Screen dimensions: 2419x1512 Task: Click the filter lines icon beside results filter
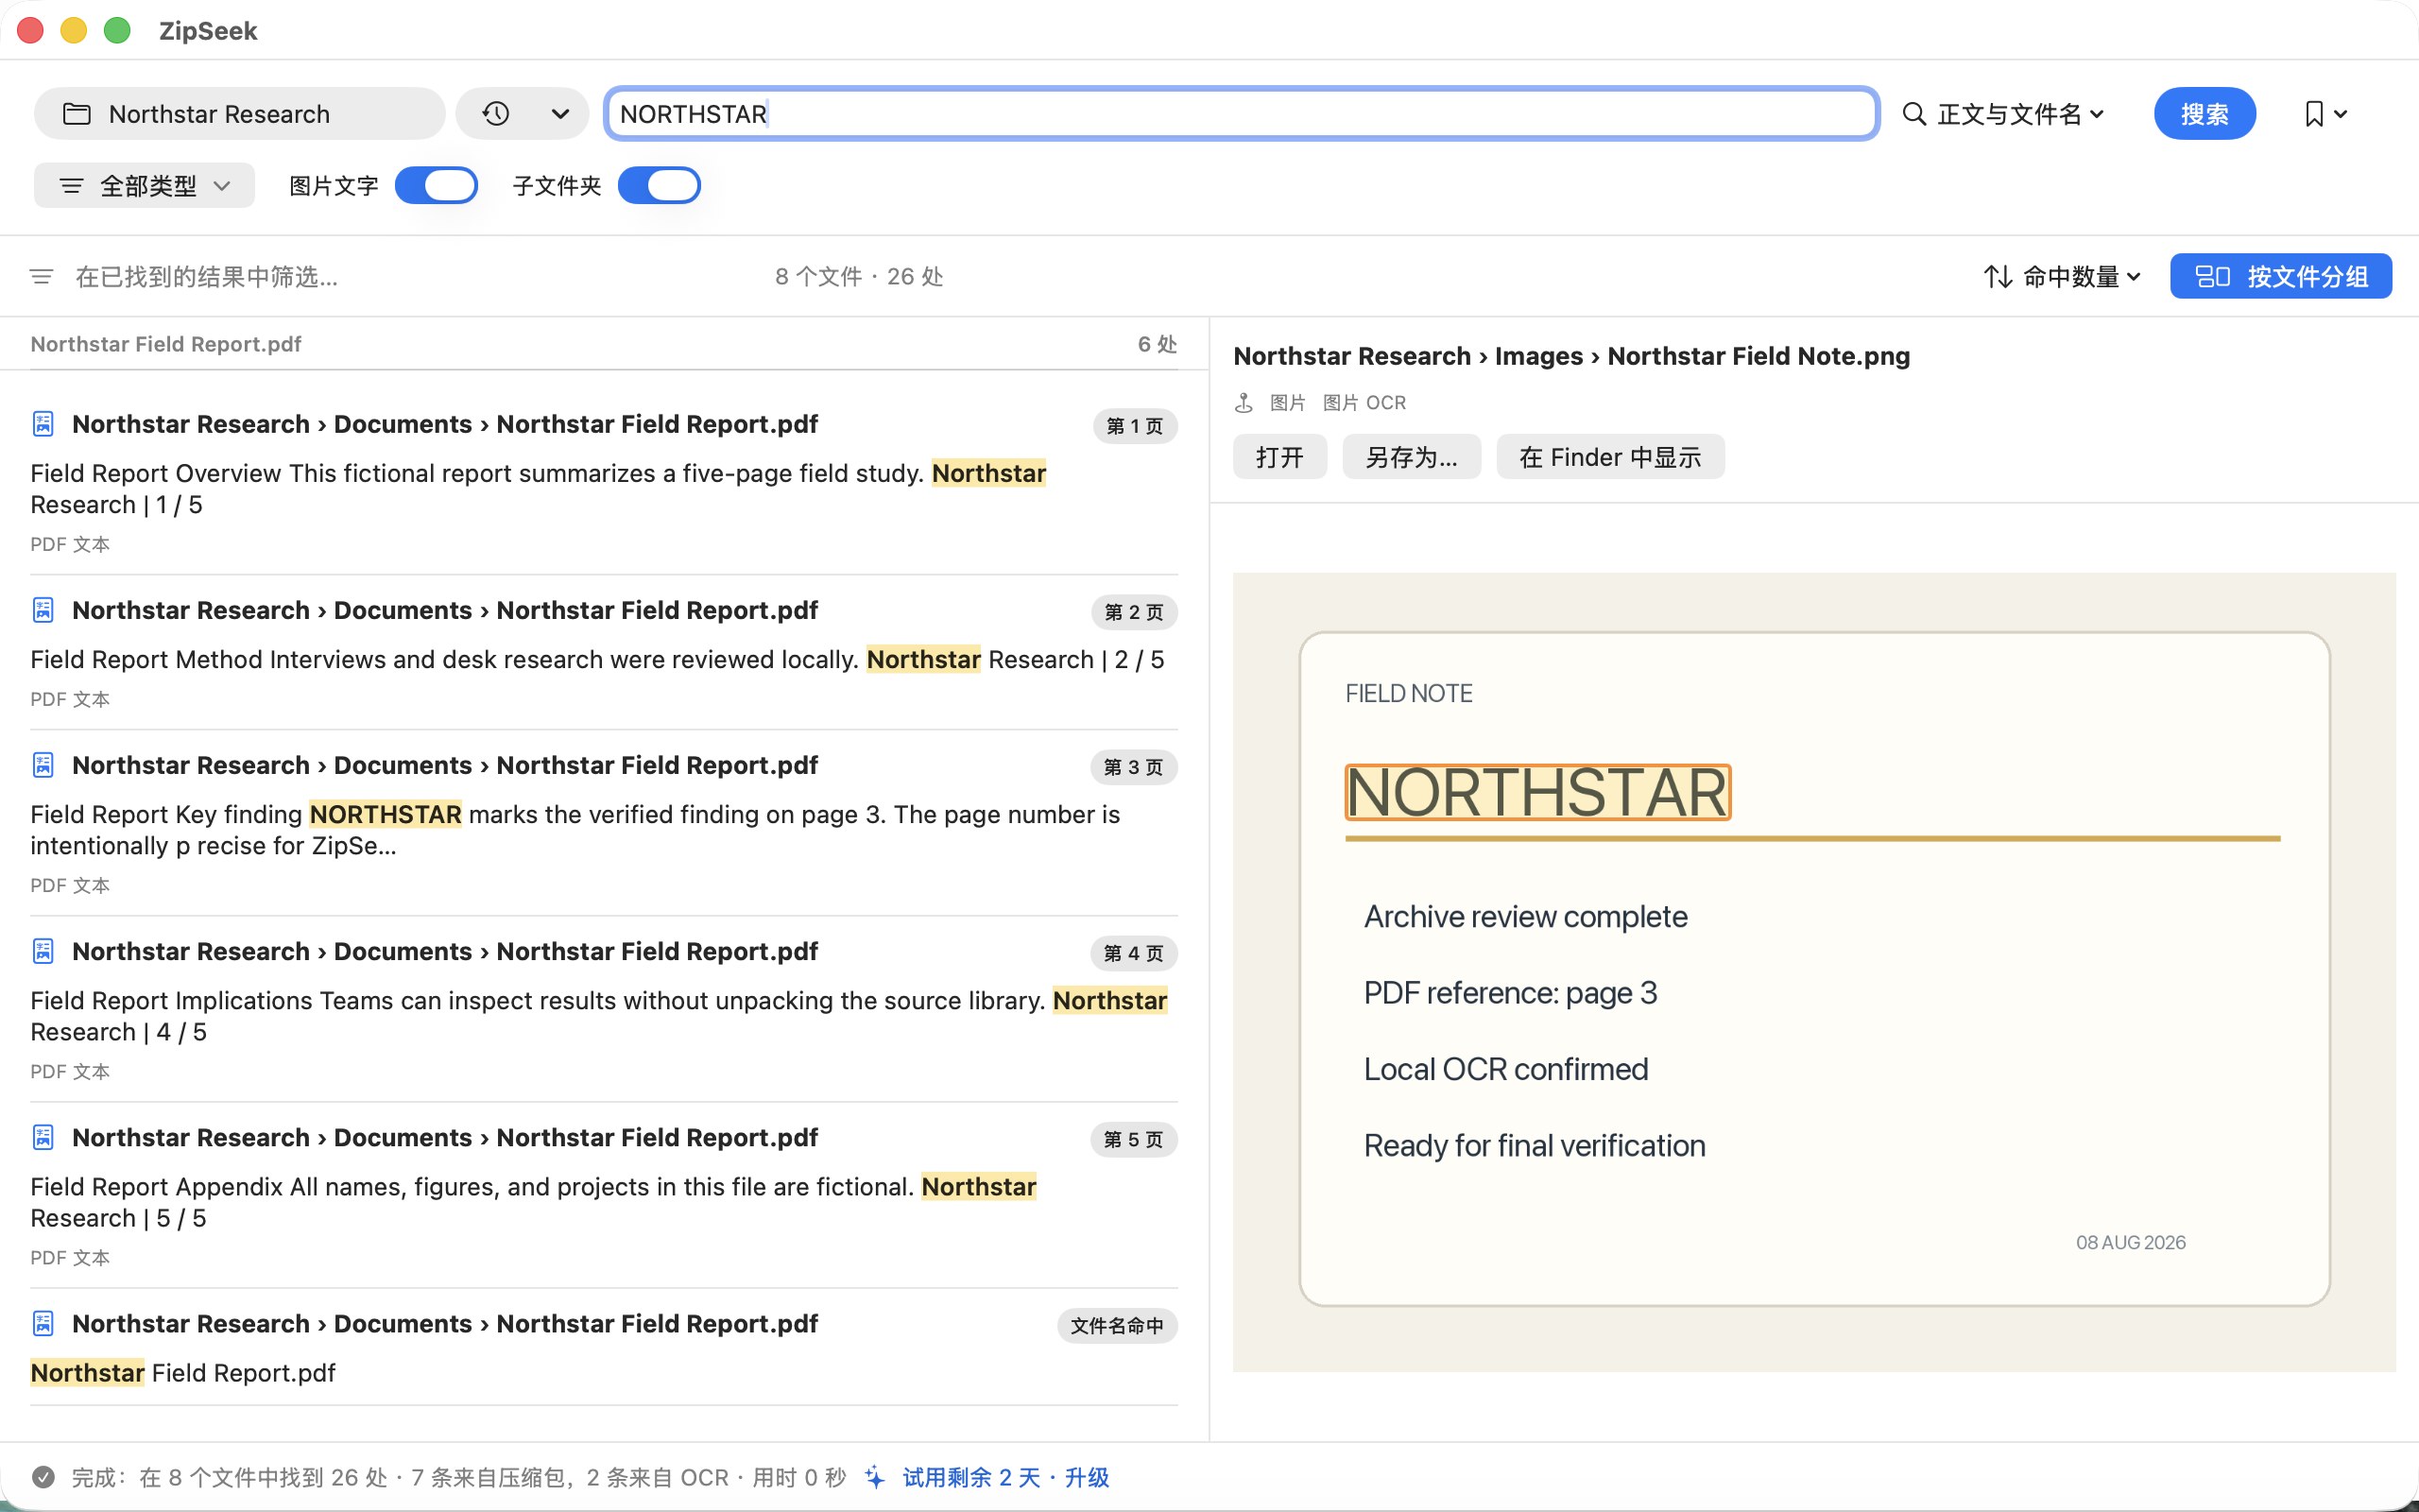click(41, 277)
